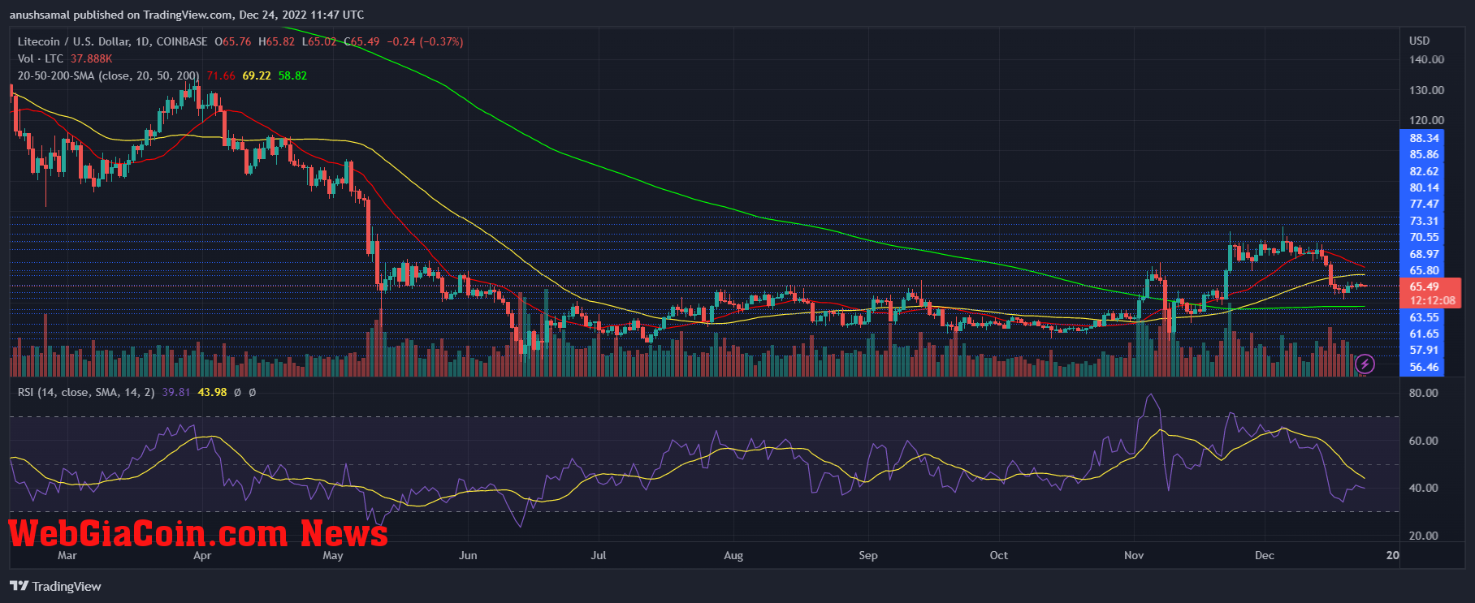Image resolution: width=1475 pixels, height=603 pixels.
Task: Click the Sep date axis label
Action: [x=868, y=555]
